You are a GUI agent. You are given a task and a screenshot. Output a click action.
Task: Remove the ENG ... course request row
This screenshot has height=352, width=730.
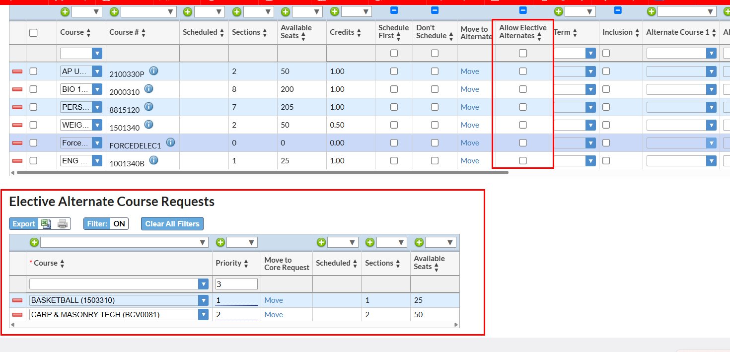click(x=17, y=161)
